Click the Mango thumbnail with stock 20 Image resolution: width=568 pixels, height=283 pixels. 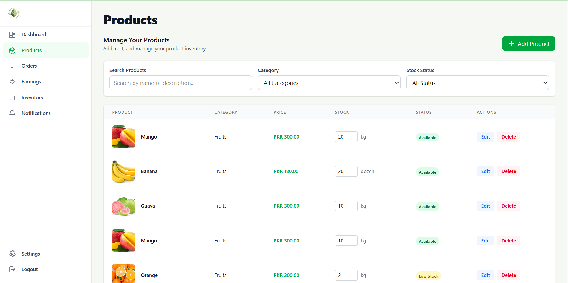click(123, 137)
